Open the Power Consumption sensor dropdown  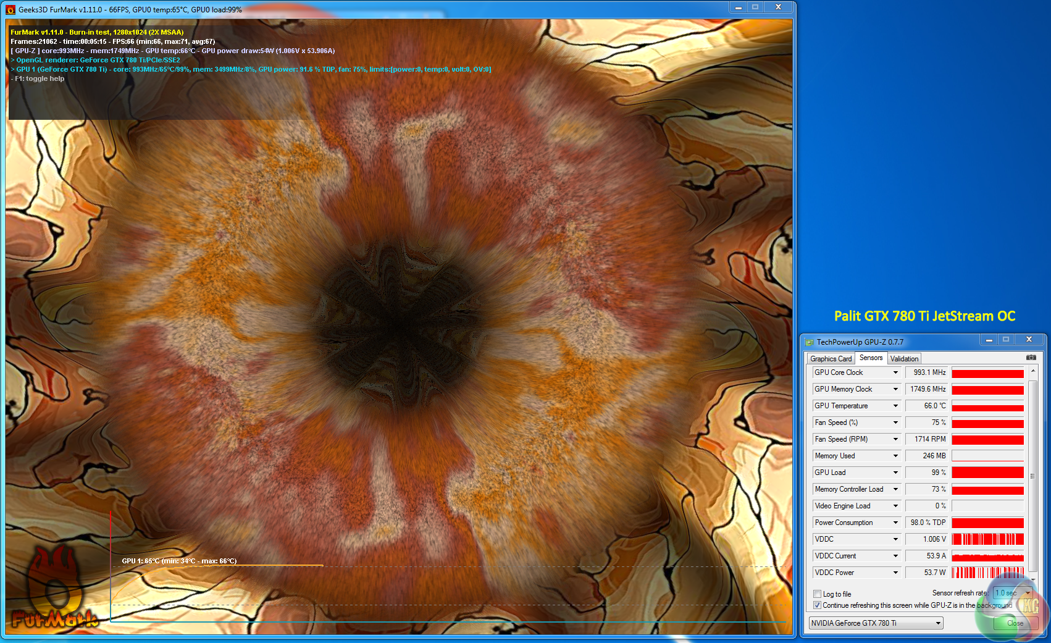[895, 523]
